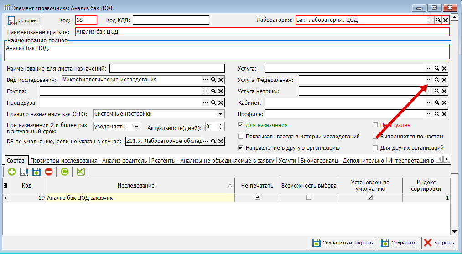This screenshot has width=462, height=254.
Task: Open the Биоматериалы tab
Action: (x=319, y=161)
